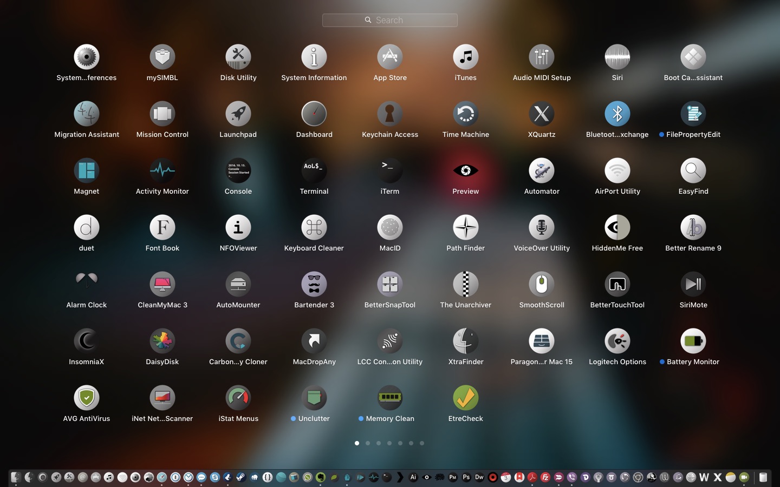This screenshot has width=780, height=487.
Task: Open Bluetooth File Exchange
Action: (x=617, y=114)
